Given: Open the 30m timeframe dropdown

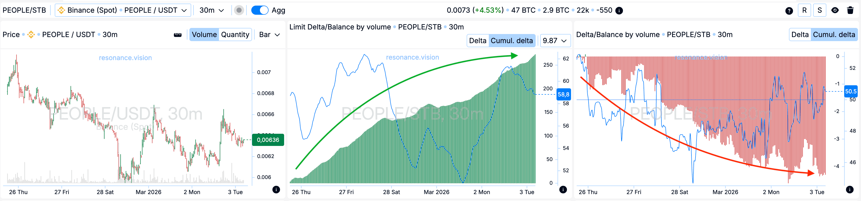Looking at the screenshot, I should (x=212, y=10).
